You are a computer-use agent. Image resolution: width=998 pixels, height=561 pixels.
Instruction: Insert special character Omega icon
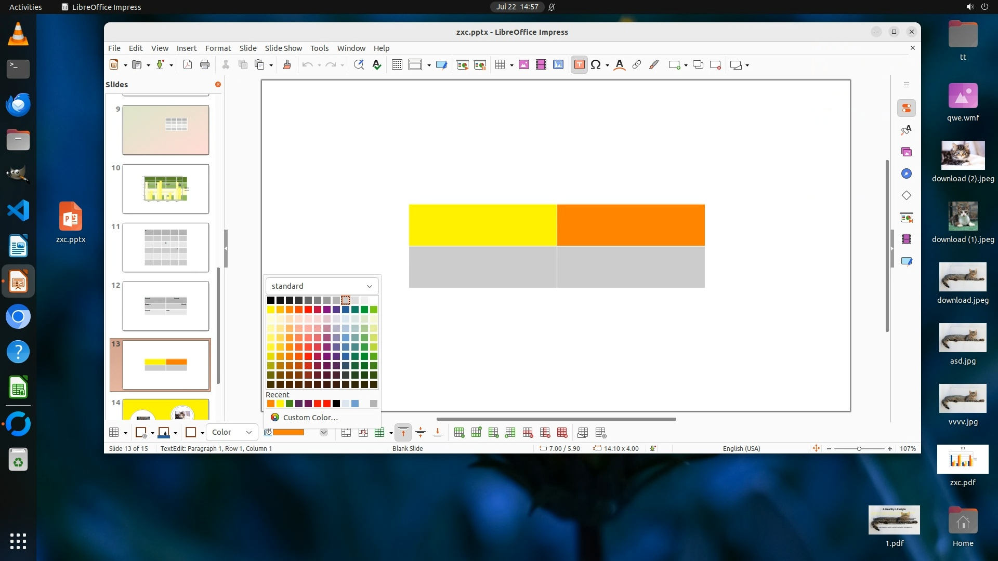596,65
